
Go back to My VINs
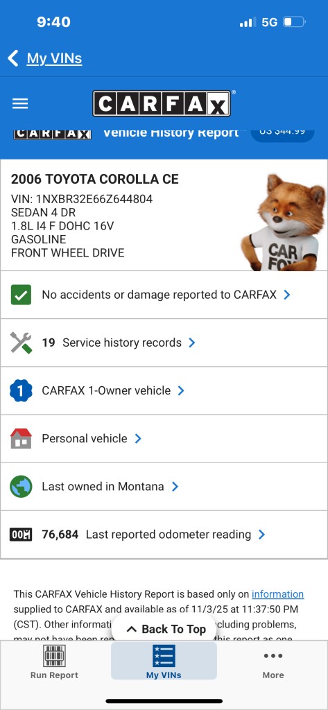click(x=45, y=58)
